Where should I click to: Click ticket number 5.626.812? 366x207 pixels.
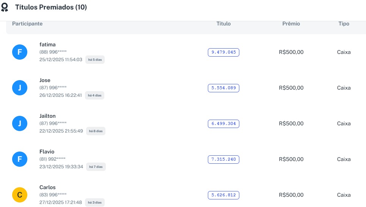(x=223, y=195)
